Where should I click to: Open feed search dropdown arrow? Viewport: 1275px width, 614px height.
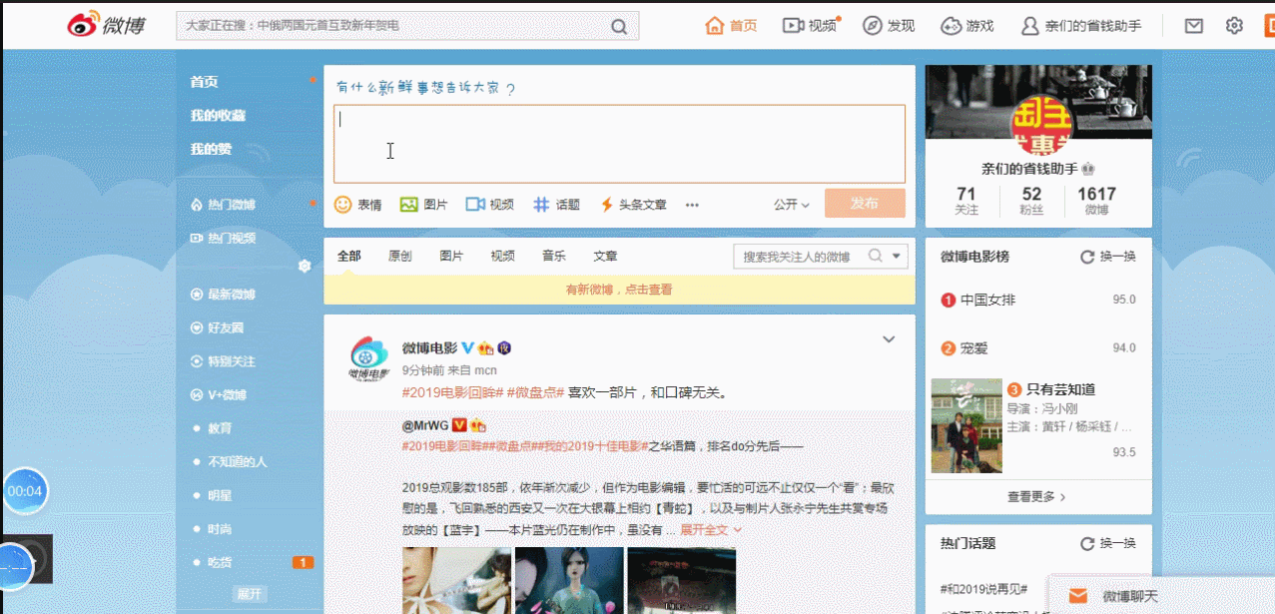(x=897, y=257)
